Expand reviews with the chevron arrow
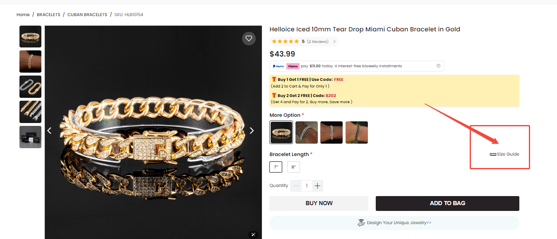Image resolution: width=557 pixels, height=239 pixels. coord(334,42)
